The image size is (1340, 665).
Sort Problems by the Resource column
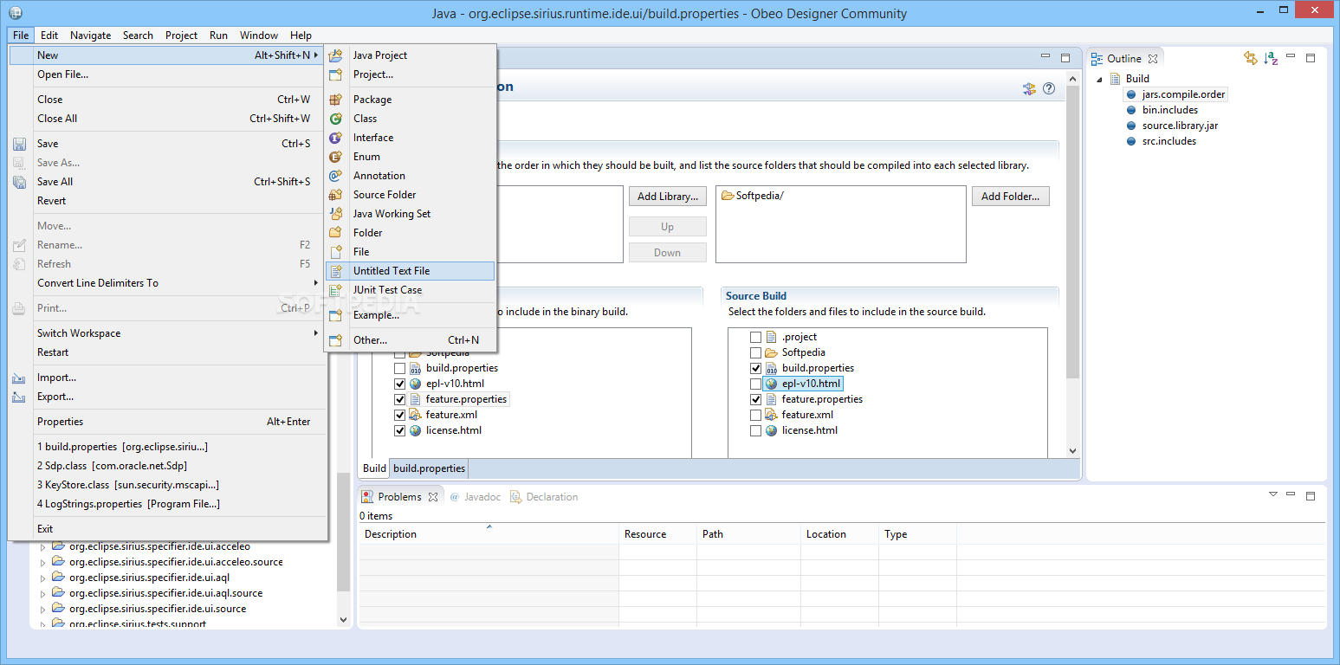click(657, 534)
